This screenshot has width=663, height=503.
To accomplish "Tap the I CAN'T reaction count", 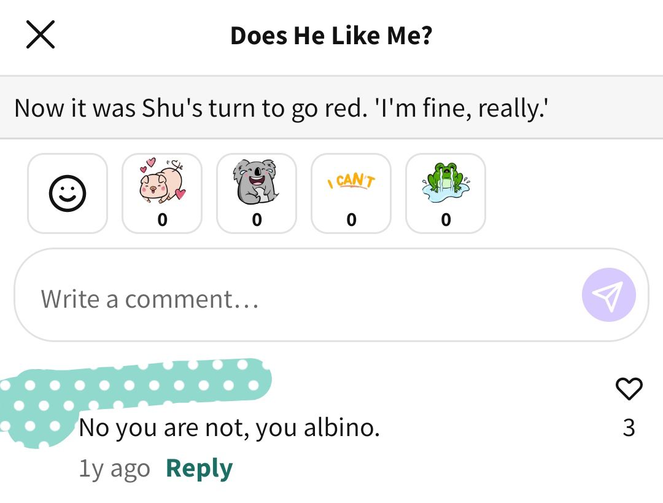I will 351,219.
